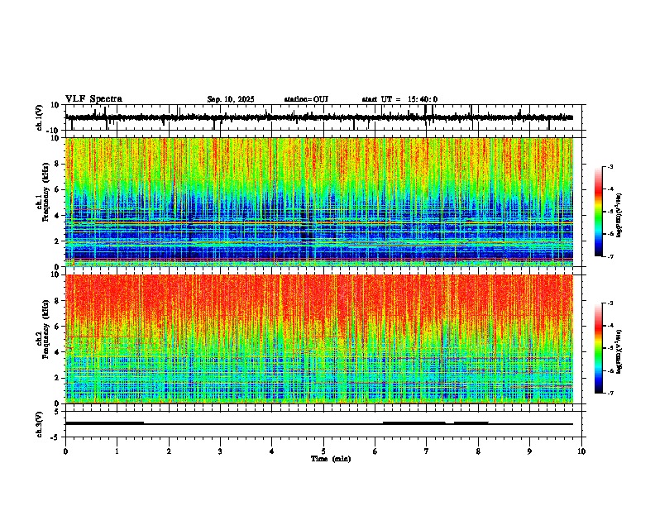Click the ch.2 spectrogram image
This screenshot has height=506, width=655.
[x=319, y=339]
